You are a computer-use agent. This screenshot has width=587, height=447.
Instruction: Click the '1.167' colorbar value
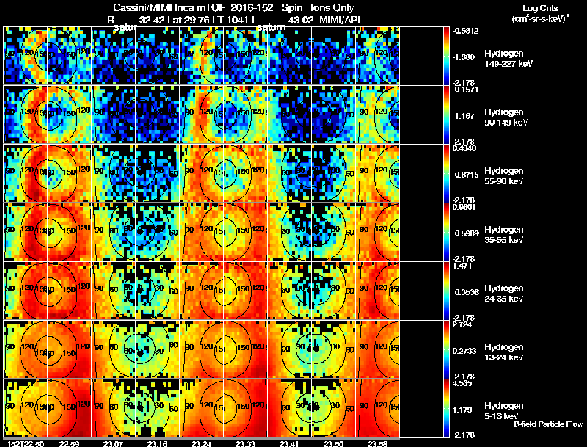(464, 116)
